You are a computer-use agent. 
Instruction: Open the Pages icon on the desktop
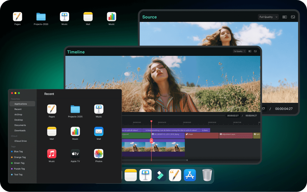coord(18,17)
